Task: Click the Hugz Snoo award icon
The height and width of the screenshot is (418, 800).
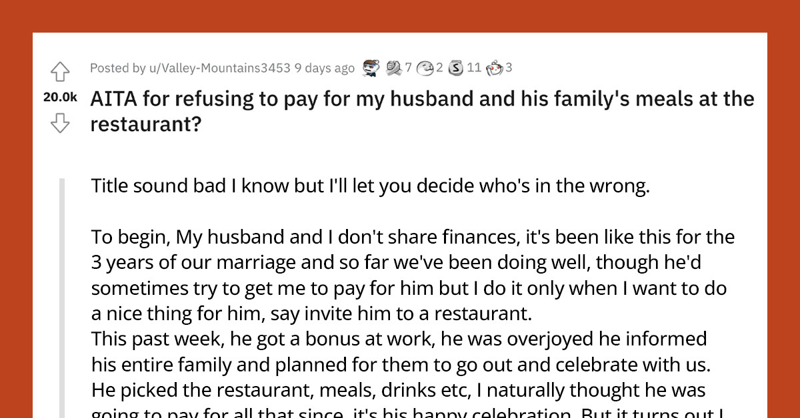Action: pyautogui.click(x=493, y=67)
